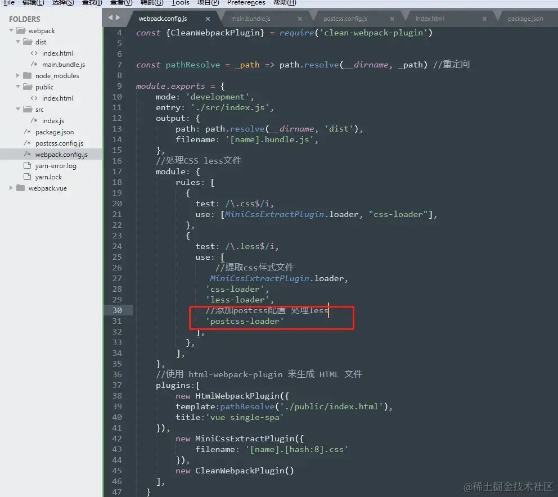Click the src folder icon
Screen dimensions: 558x497
[28, 109]
